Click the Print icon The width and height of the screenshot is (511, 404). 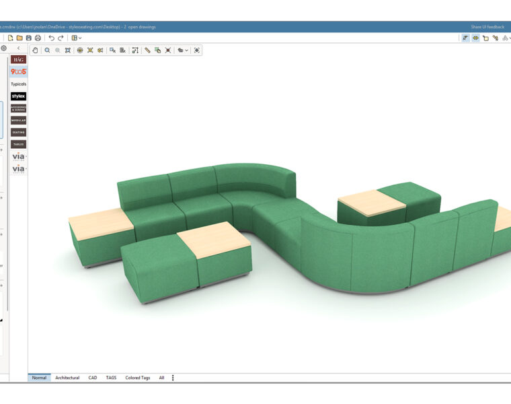coord(38,38)
